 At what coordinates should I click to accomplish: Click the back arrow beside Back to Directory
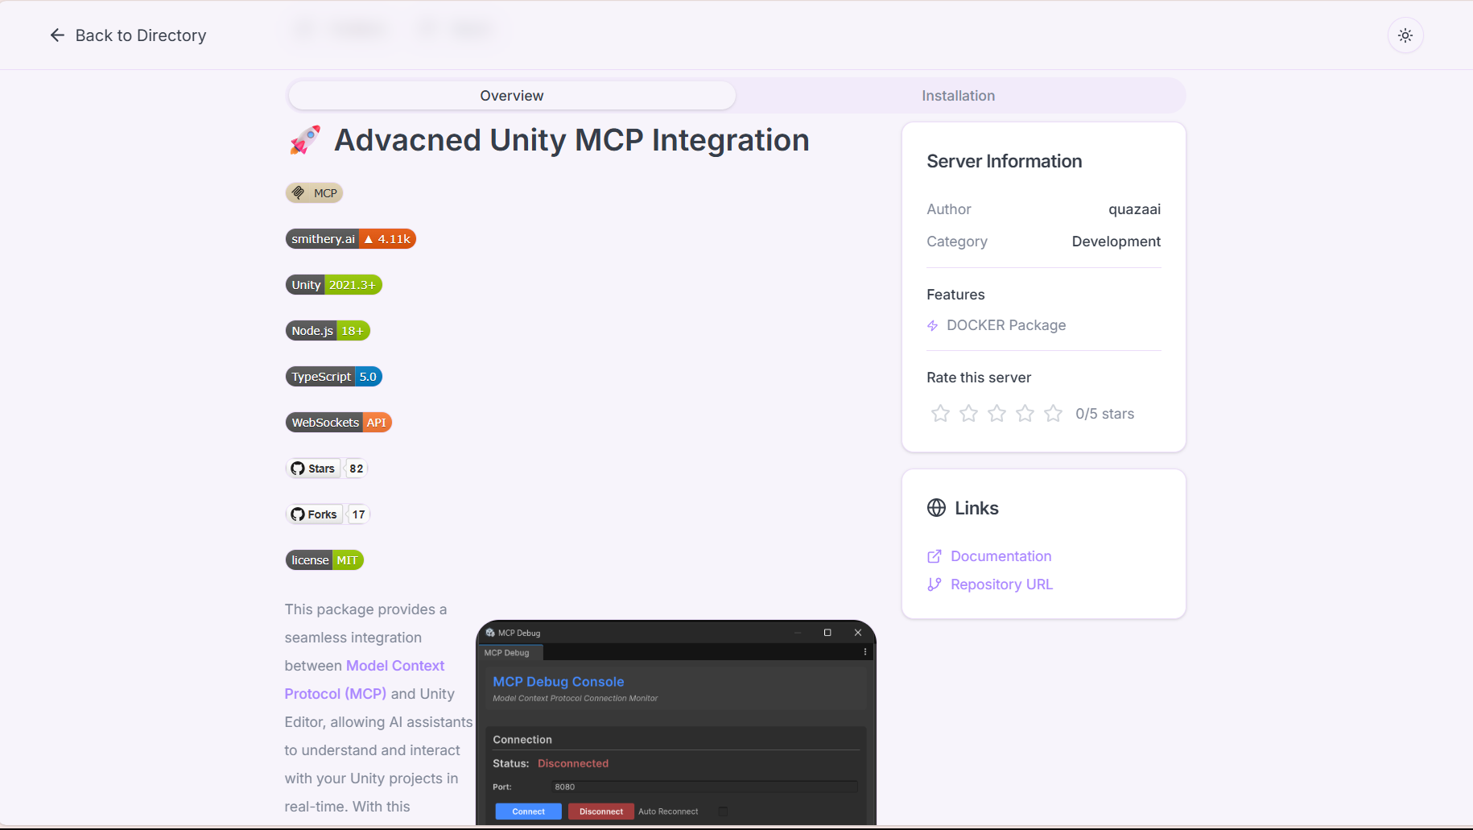(x=56, y=35)
